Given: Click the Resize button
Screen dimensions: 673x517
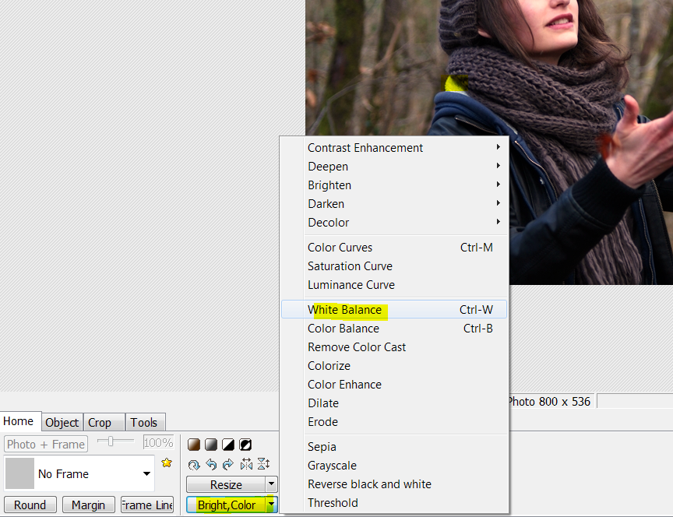Looking at the screenshot, I should (226, 484).
